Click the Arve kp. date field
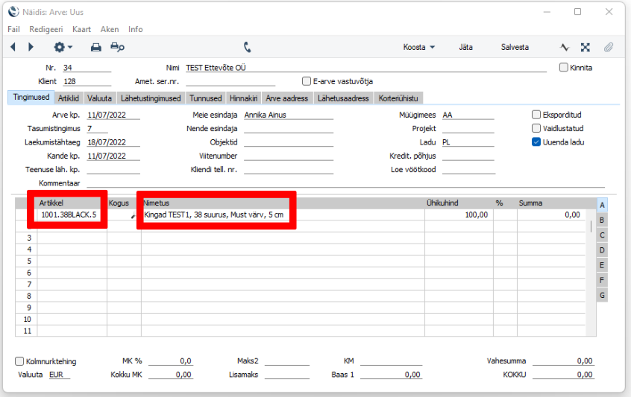631x397 pixels. [113, 115]
